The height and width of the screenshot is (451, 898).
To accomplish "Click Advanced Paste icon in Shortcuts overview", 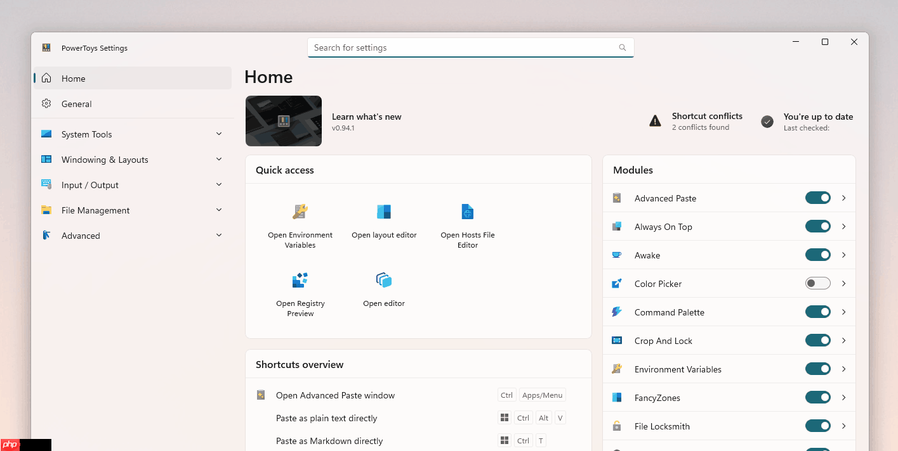I will tap(261, 395).
